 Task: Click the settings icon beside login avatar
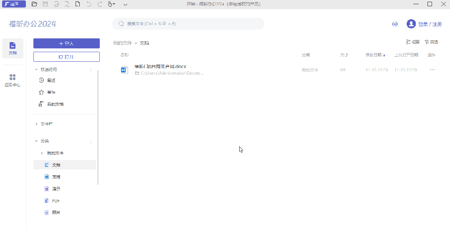(394, 24)
